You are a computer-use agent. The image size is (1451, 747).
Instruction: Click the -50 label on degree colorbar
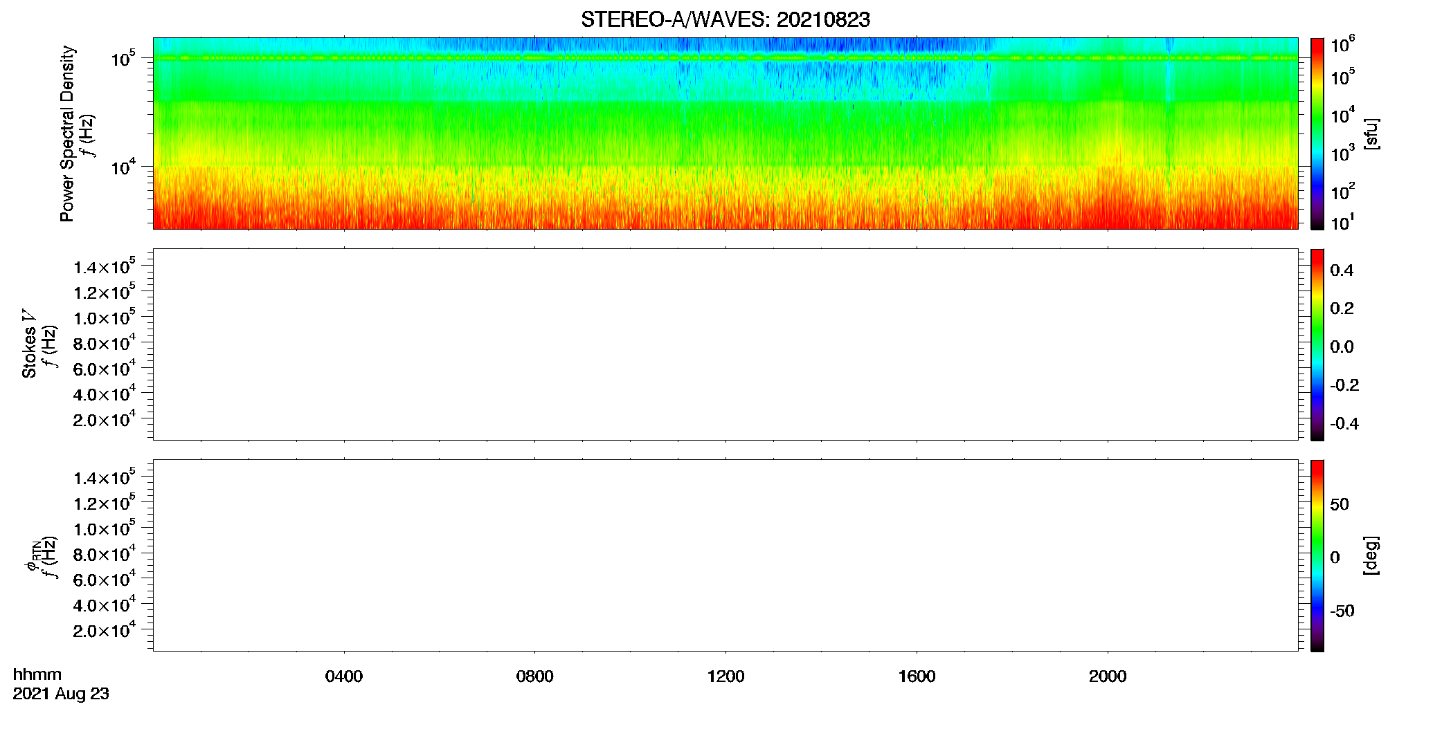click(1342, 611)
